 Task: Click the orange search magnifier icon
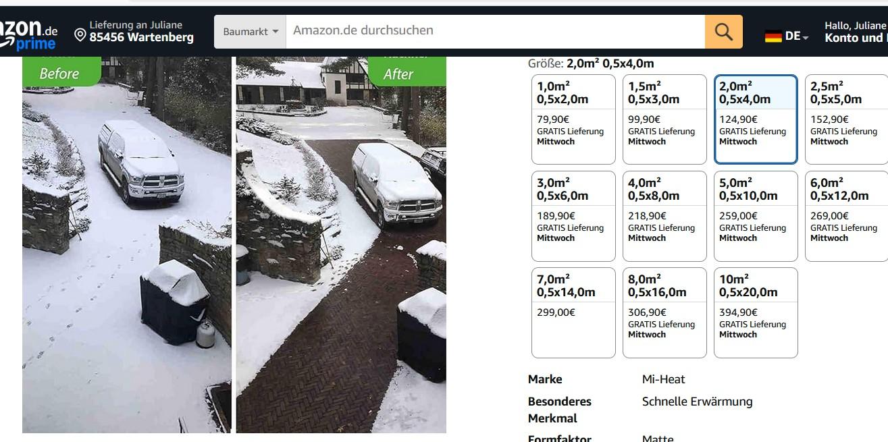pos(723,32)
